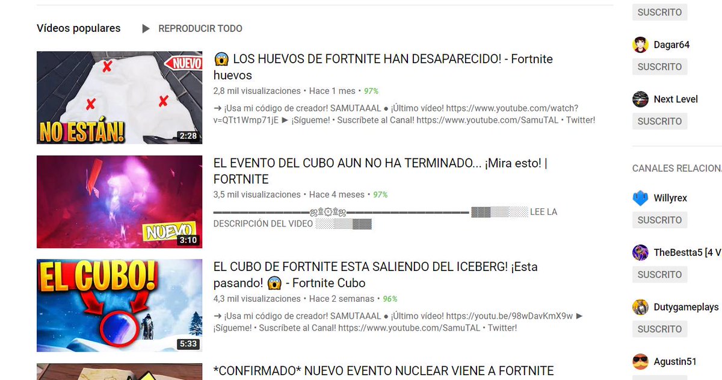Image resolution: width=722 pixels, height=380 pixels.
Task: Click the 'LEE LA DESCRIPCIÓN DEL VIDEO' text
Action: pos(385,218)
